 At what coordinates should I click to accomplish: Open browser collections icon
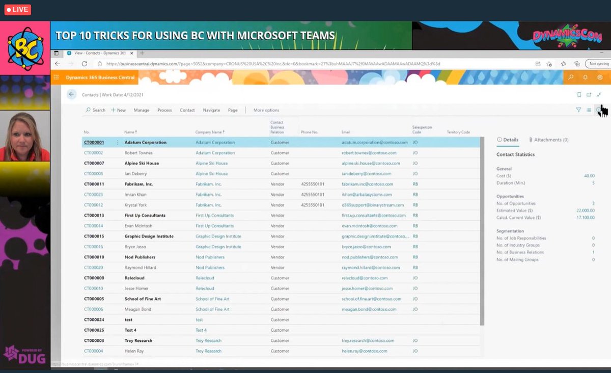click(x=577, y=64)
